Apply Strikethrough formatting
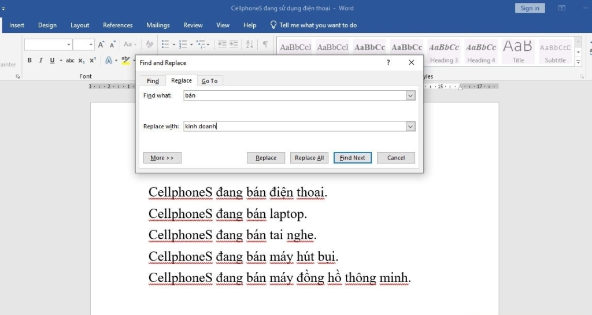 [x=70, y=60]
